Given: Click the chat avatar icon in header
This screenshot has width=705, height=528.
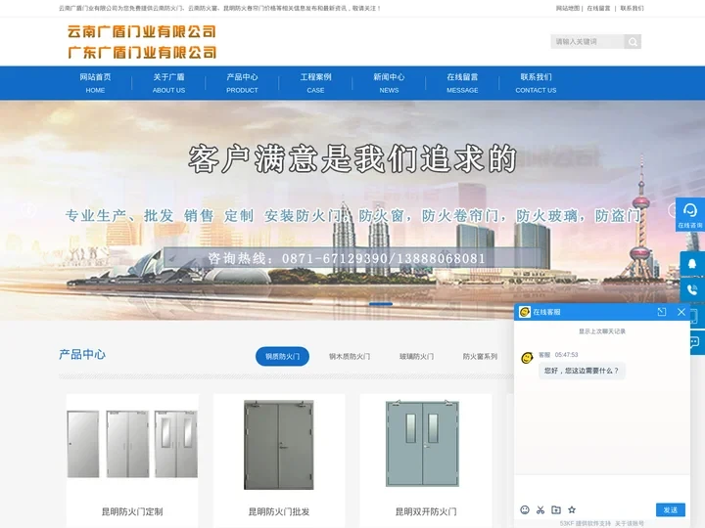Looking at the screenshot, I should pos(524,312).
